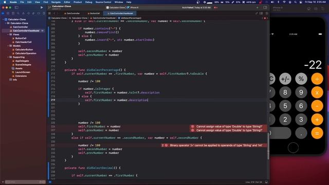329x185 pixels.
Task: Open the Issue navigator warning icon
Action: coord(23,13)
